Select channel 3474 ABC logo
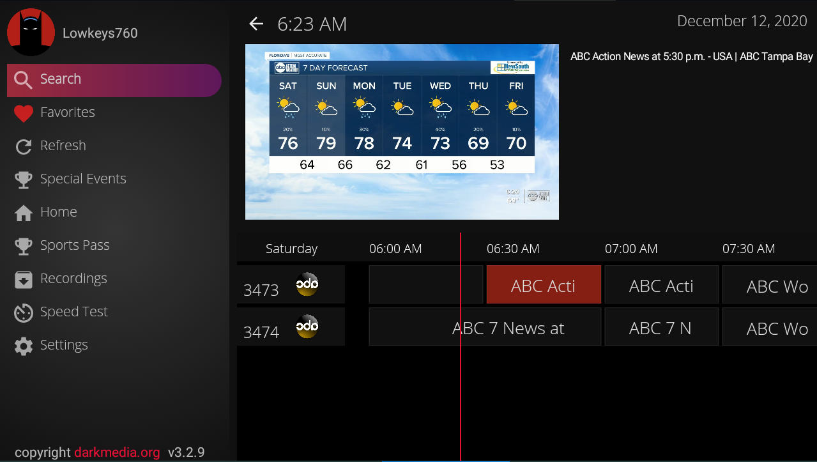The image size is (817, 462). pyautogui.click(x=307, y=327)
